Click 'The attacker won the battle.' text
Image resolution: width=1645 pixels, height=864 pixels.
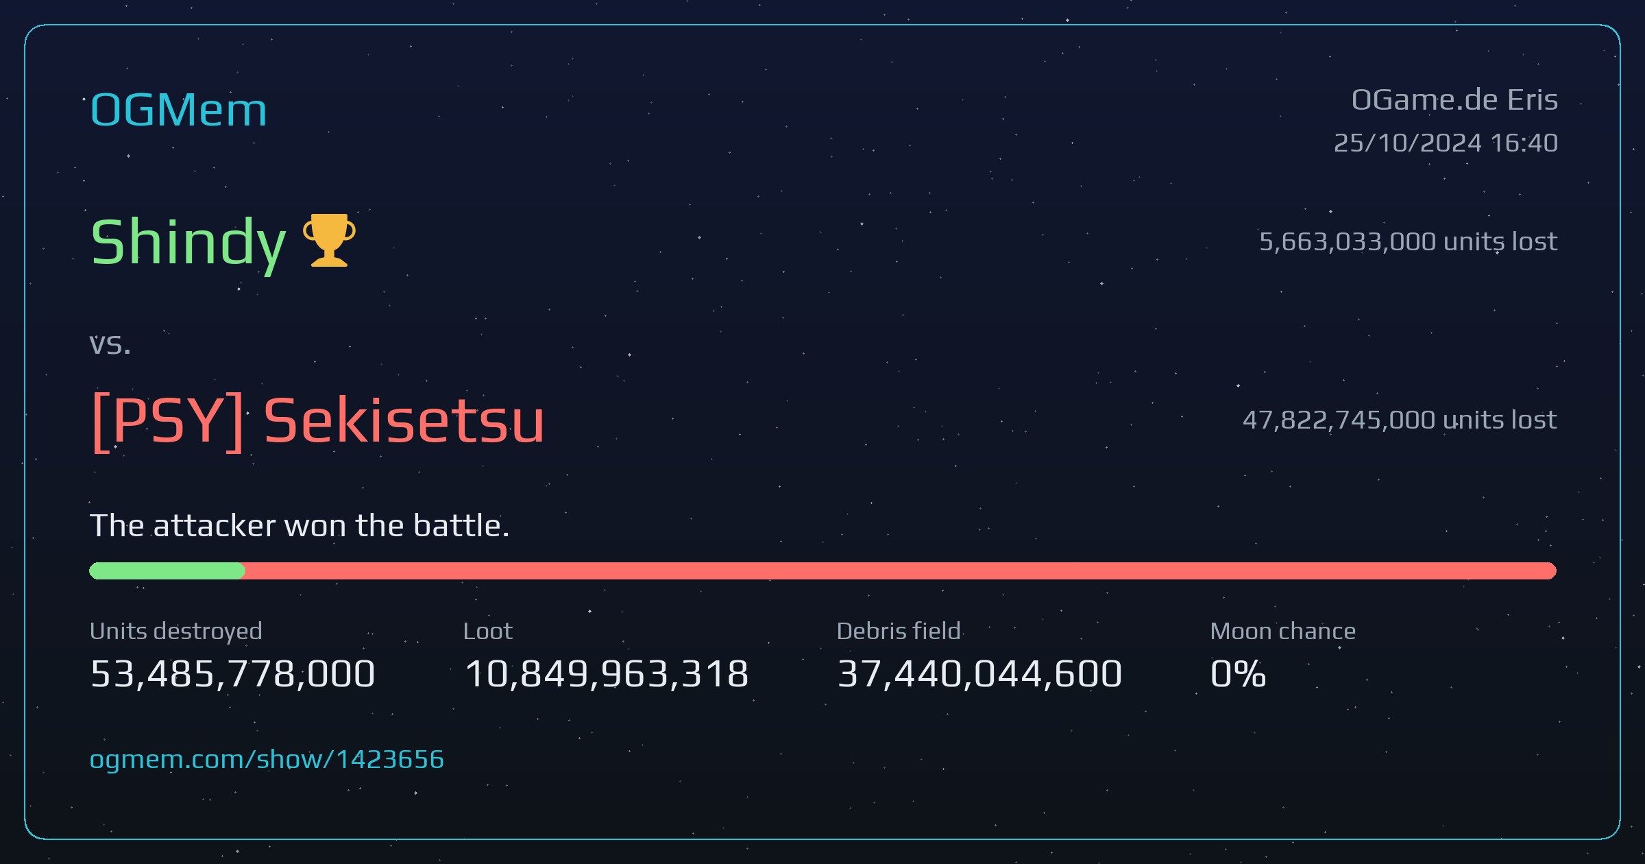(300, 526)
